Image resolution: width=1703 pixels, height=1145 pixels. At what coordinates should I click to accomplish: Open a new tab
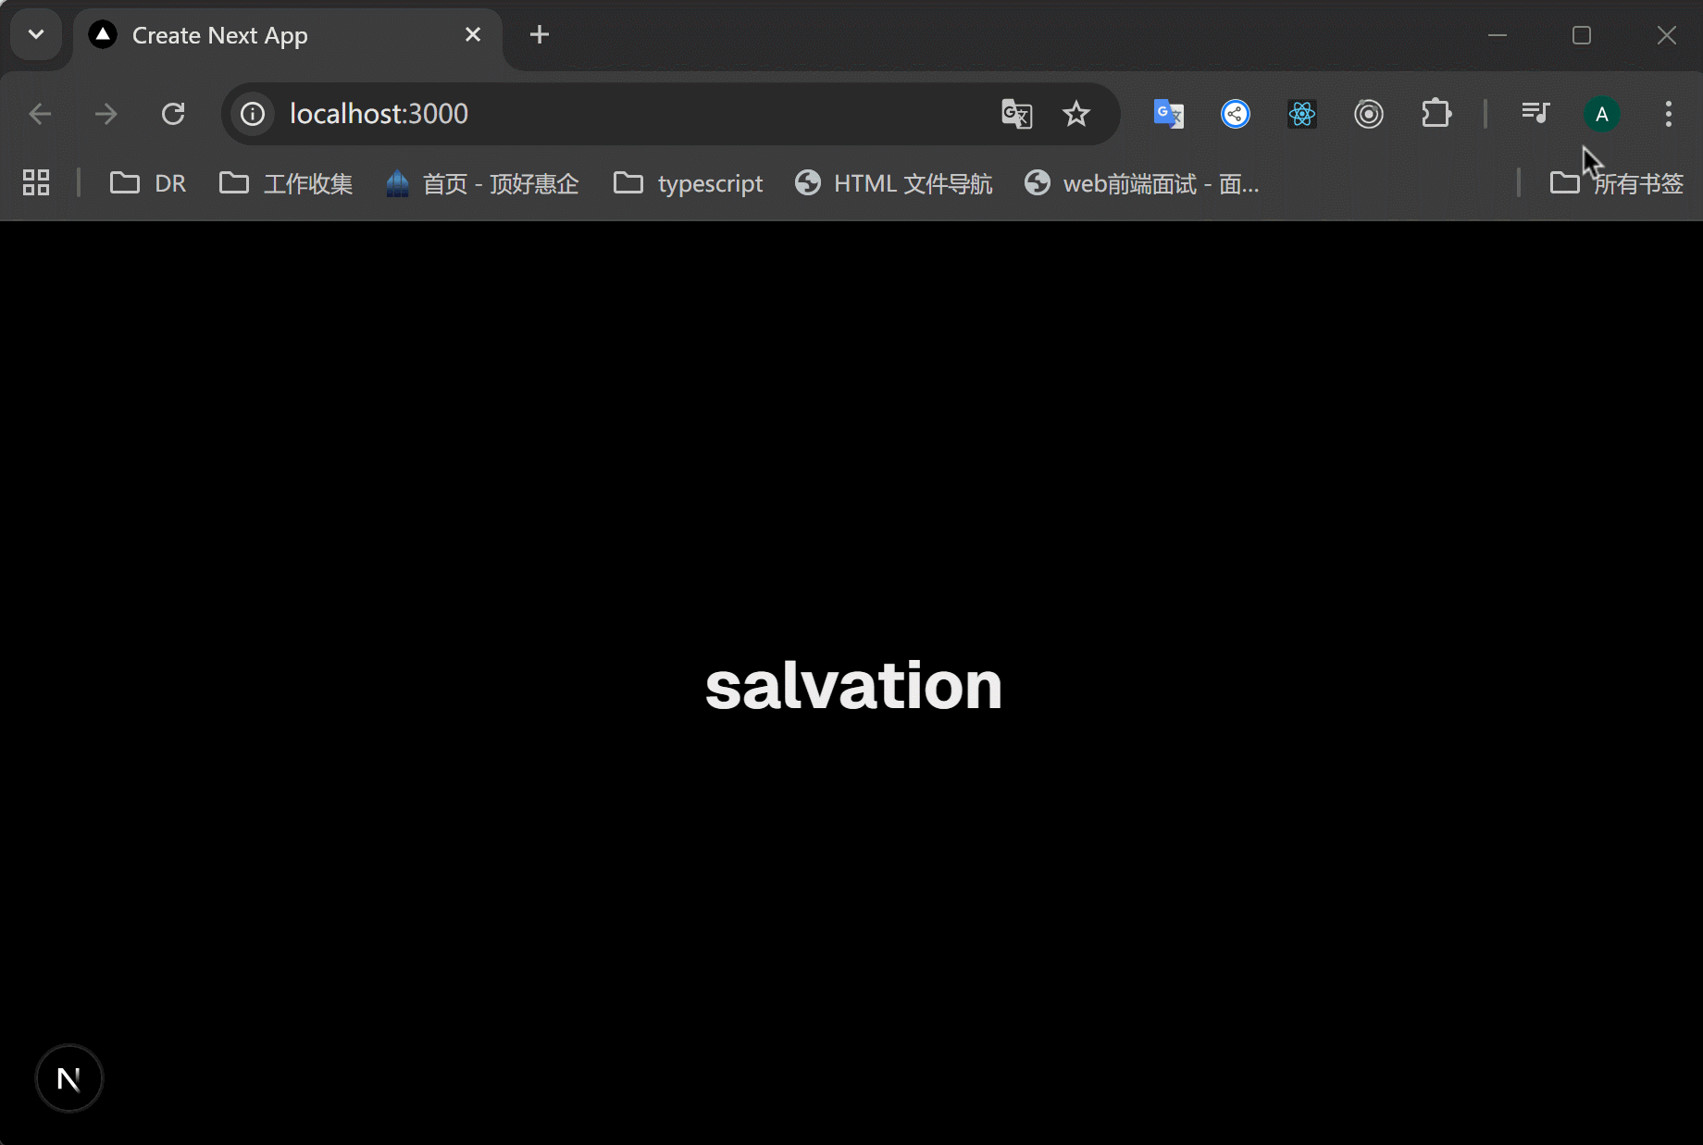[x=540, y=35]
